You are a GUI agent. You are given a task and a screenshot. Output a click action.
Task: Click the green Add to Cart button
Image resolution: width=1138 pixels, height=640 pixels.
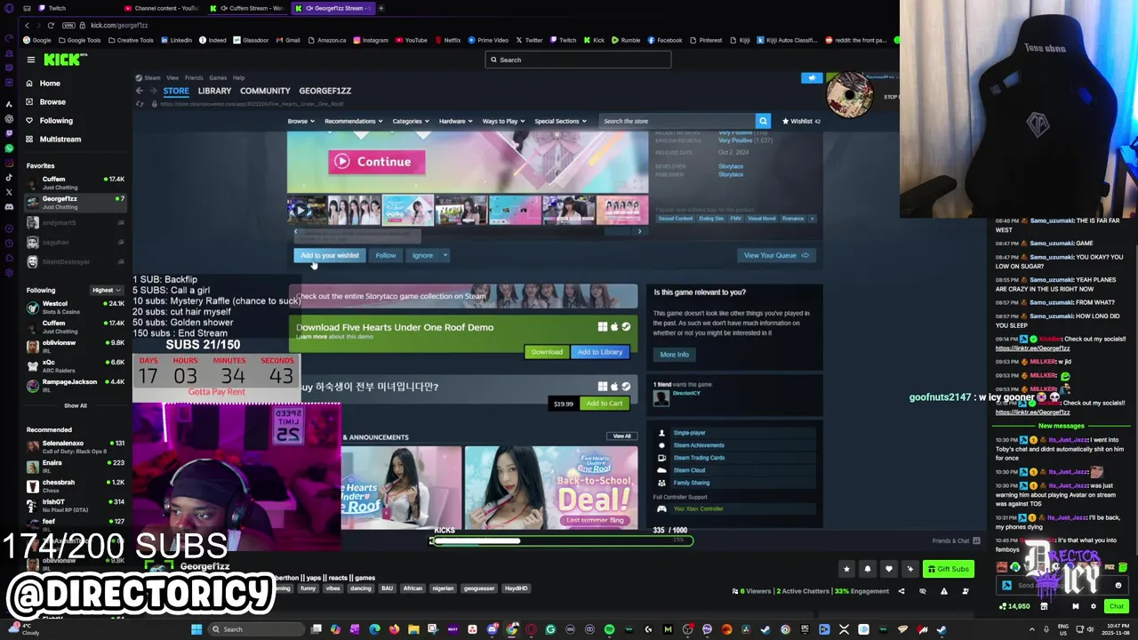click(x=605, y=404)
